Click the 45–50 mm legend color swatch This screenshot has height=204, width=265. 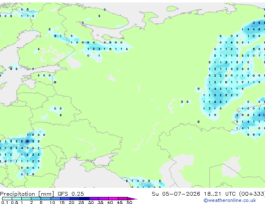[x=123, y=199]
